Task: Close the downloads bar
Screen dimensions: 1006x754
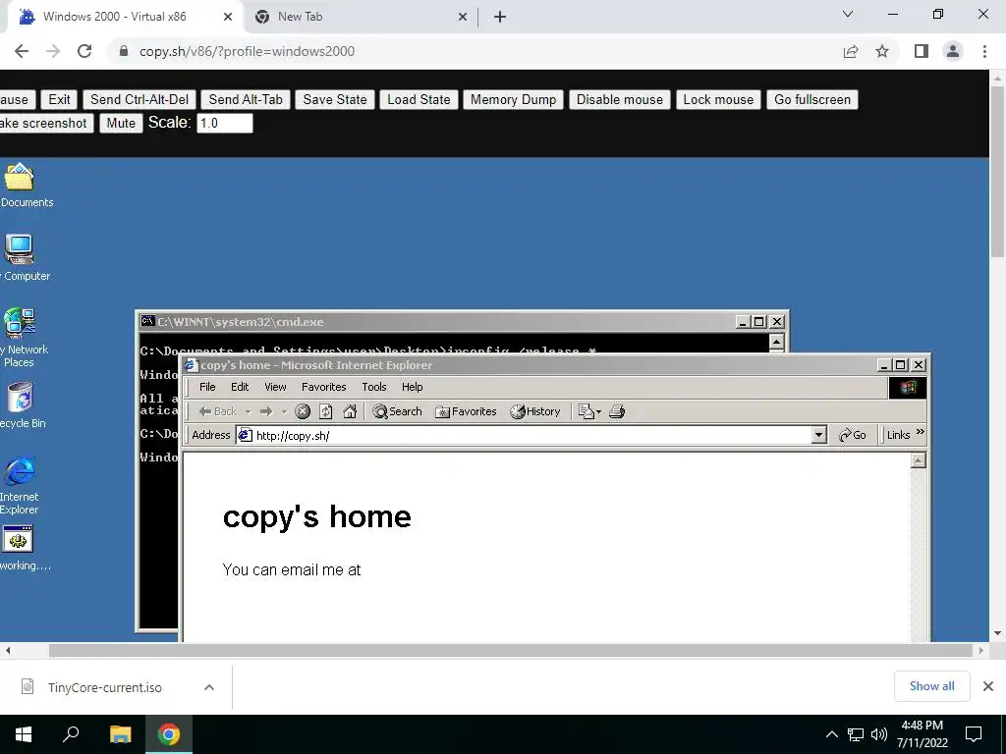Action: click(x=988, y=686)
